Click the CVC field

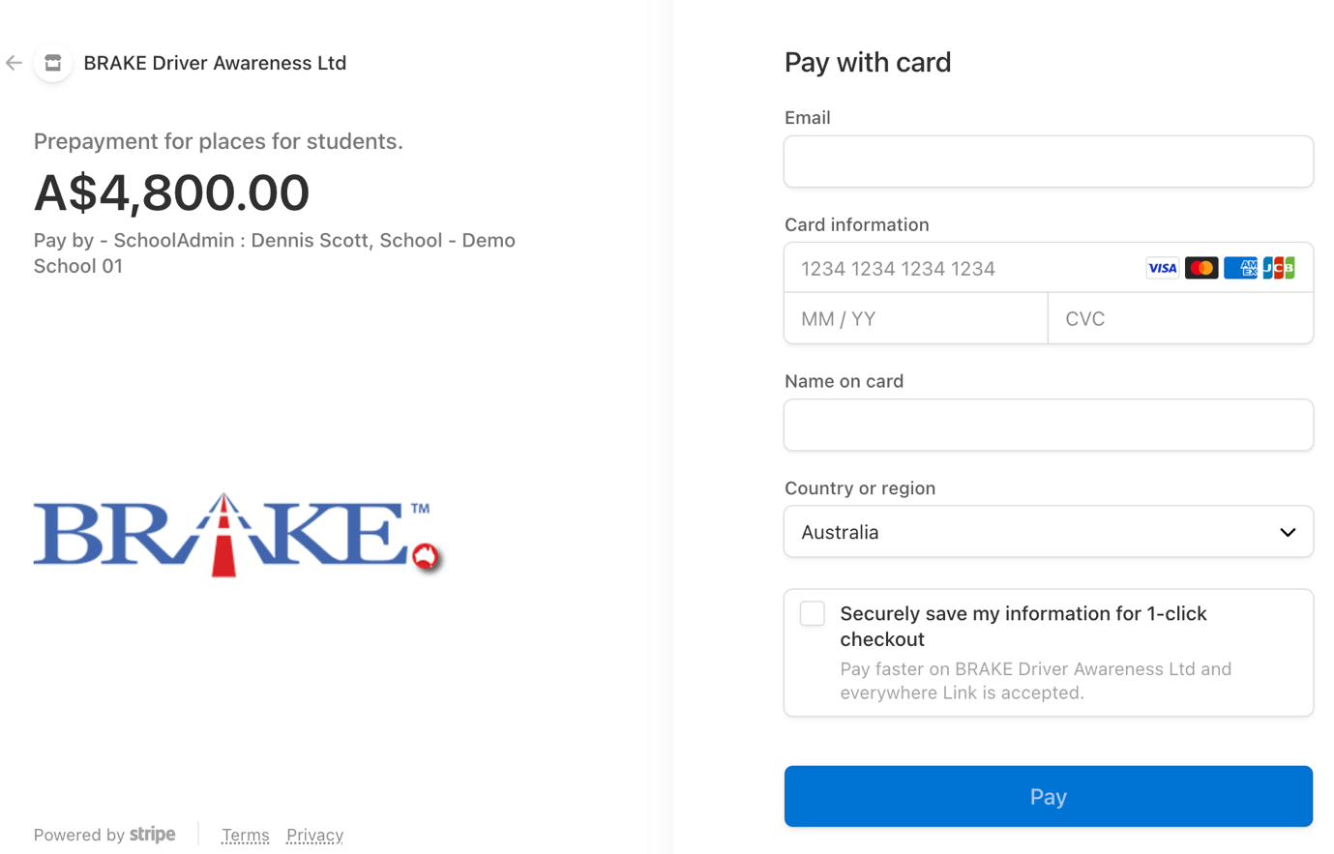[1180, 319]
